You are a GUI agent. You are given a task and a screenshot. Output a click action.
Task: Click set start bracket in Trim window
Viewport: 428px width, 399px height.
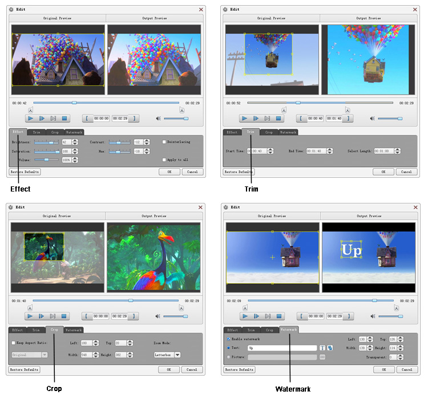click(x=301, y=119)
